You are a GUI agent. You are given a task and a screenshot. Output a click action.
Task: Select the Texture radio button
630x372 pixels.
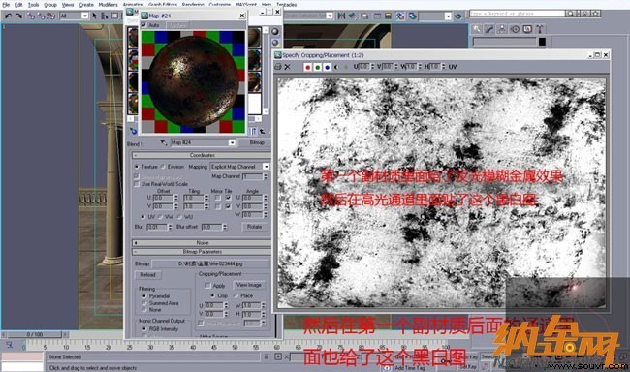pos(137,167)
